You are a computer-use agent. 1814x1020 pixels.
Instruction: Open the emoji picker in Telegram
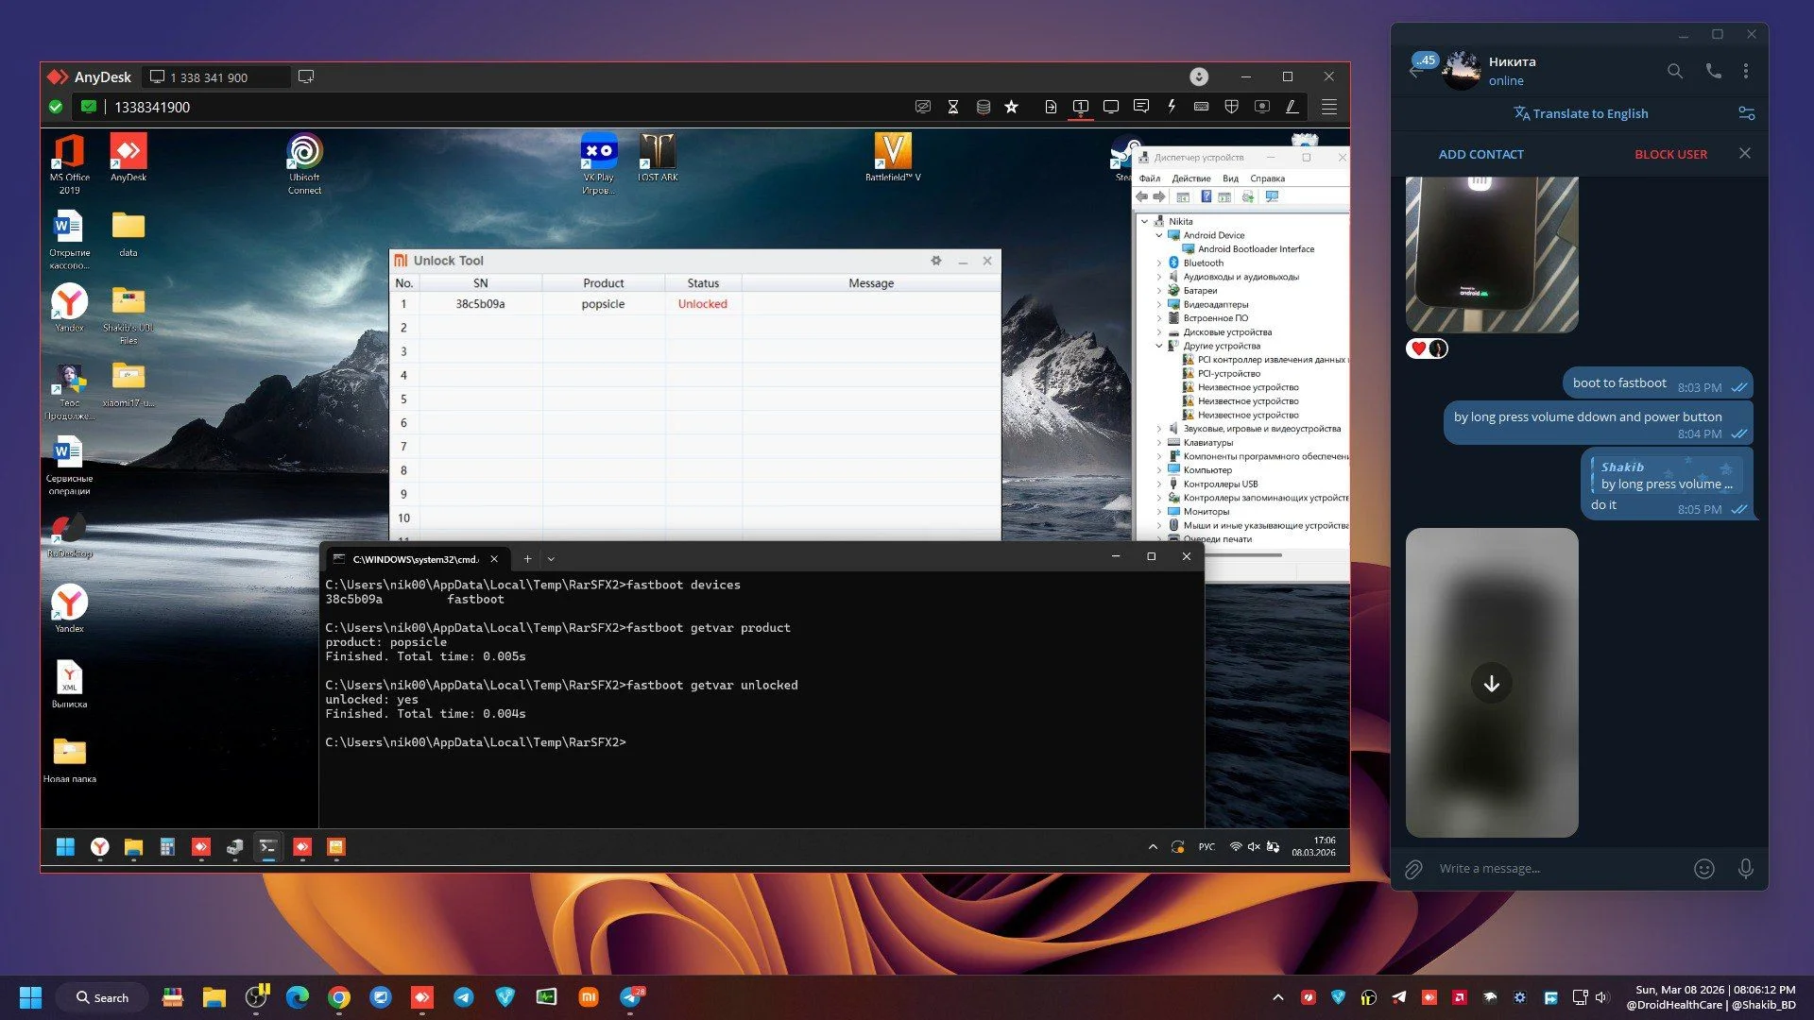pos(1704,869)
